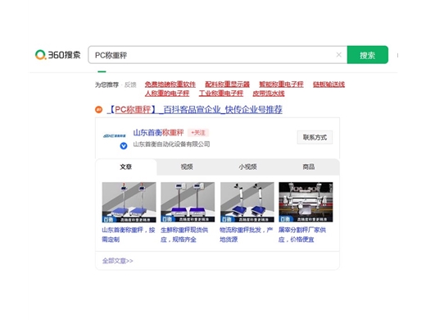
Task: Open the suggested search 免费地磅称重软件
Action: click(170, 84)
